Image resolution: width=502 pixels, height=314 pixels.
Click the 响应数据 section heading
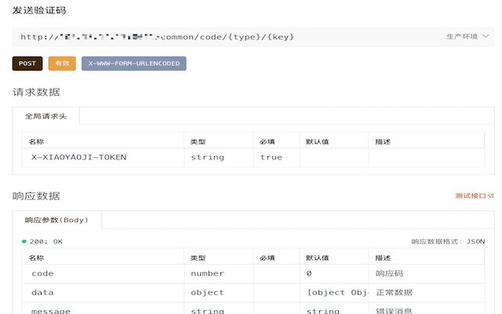click(36, 196)
